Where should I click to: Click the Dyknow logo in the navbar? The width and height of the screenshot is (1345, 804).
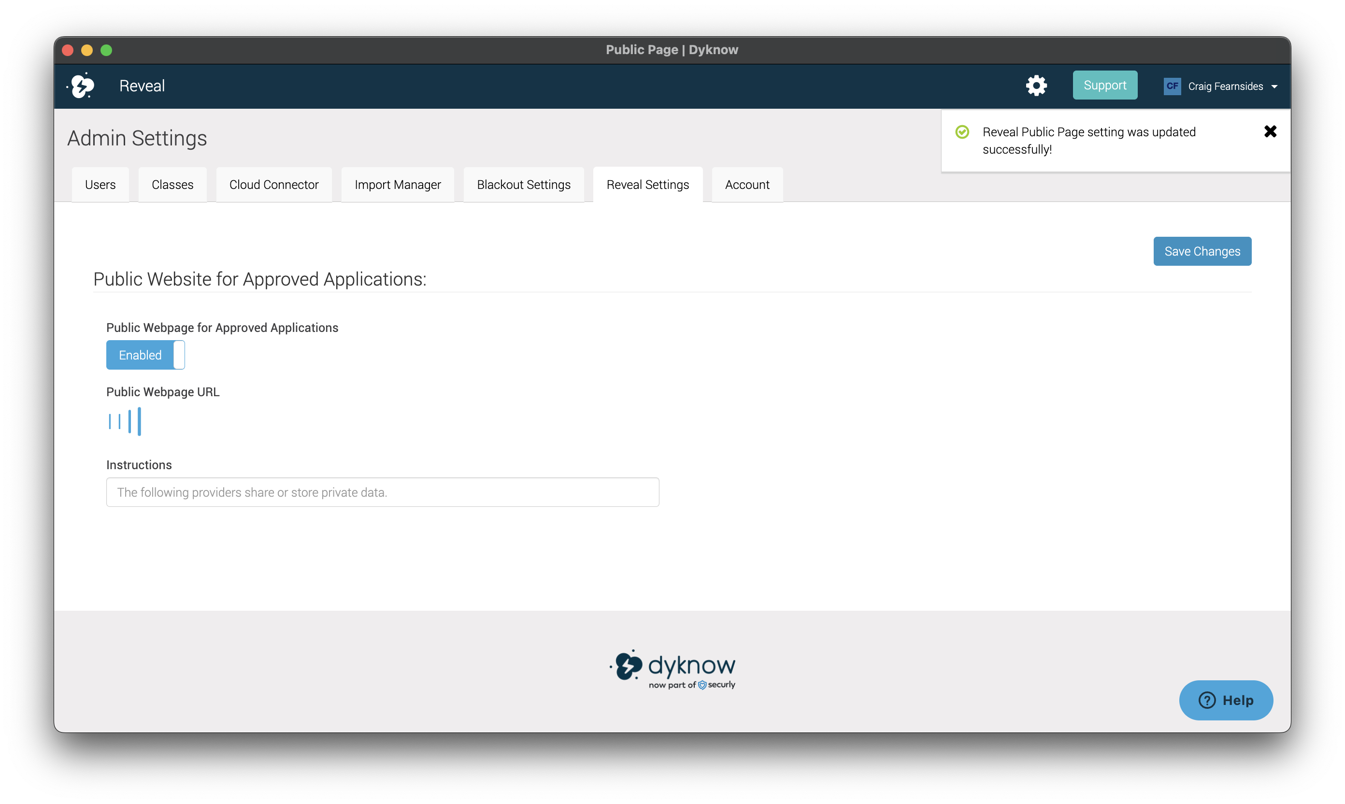81,86
